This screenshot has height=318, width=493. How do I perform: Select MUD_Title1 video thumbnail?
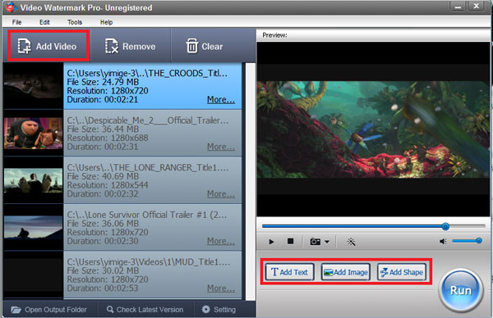[x=33, y=275]
